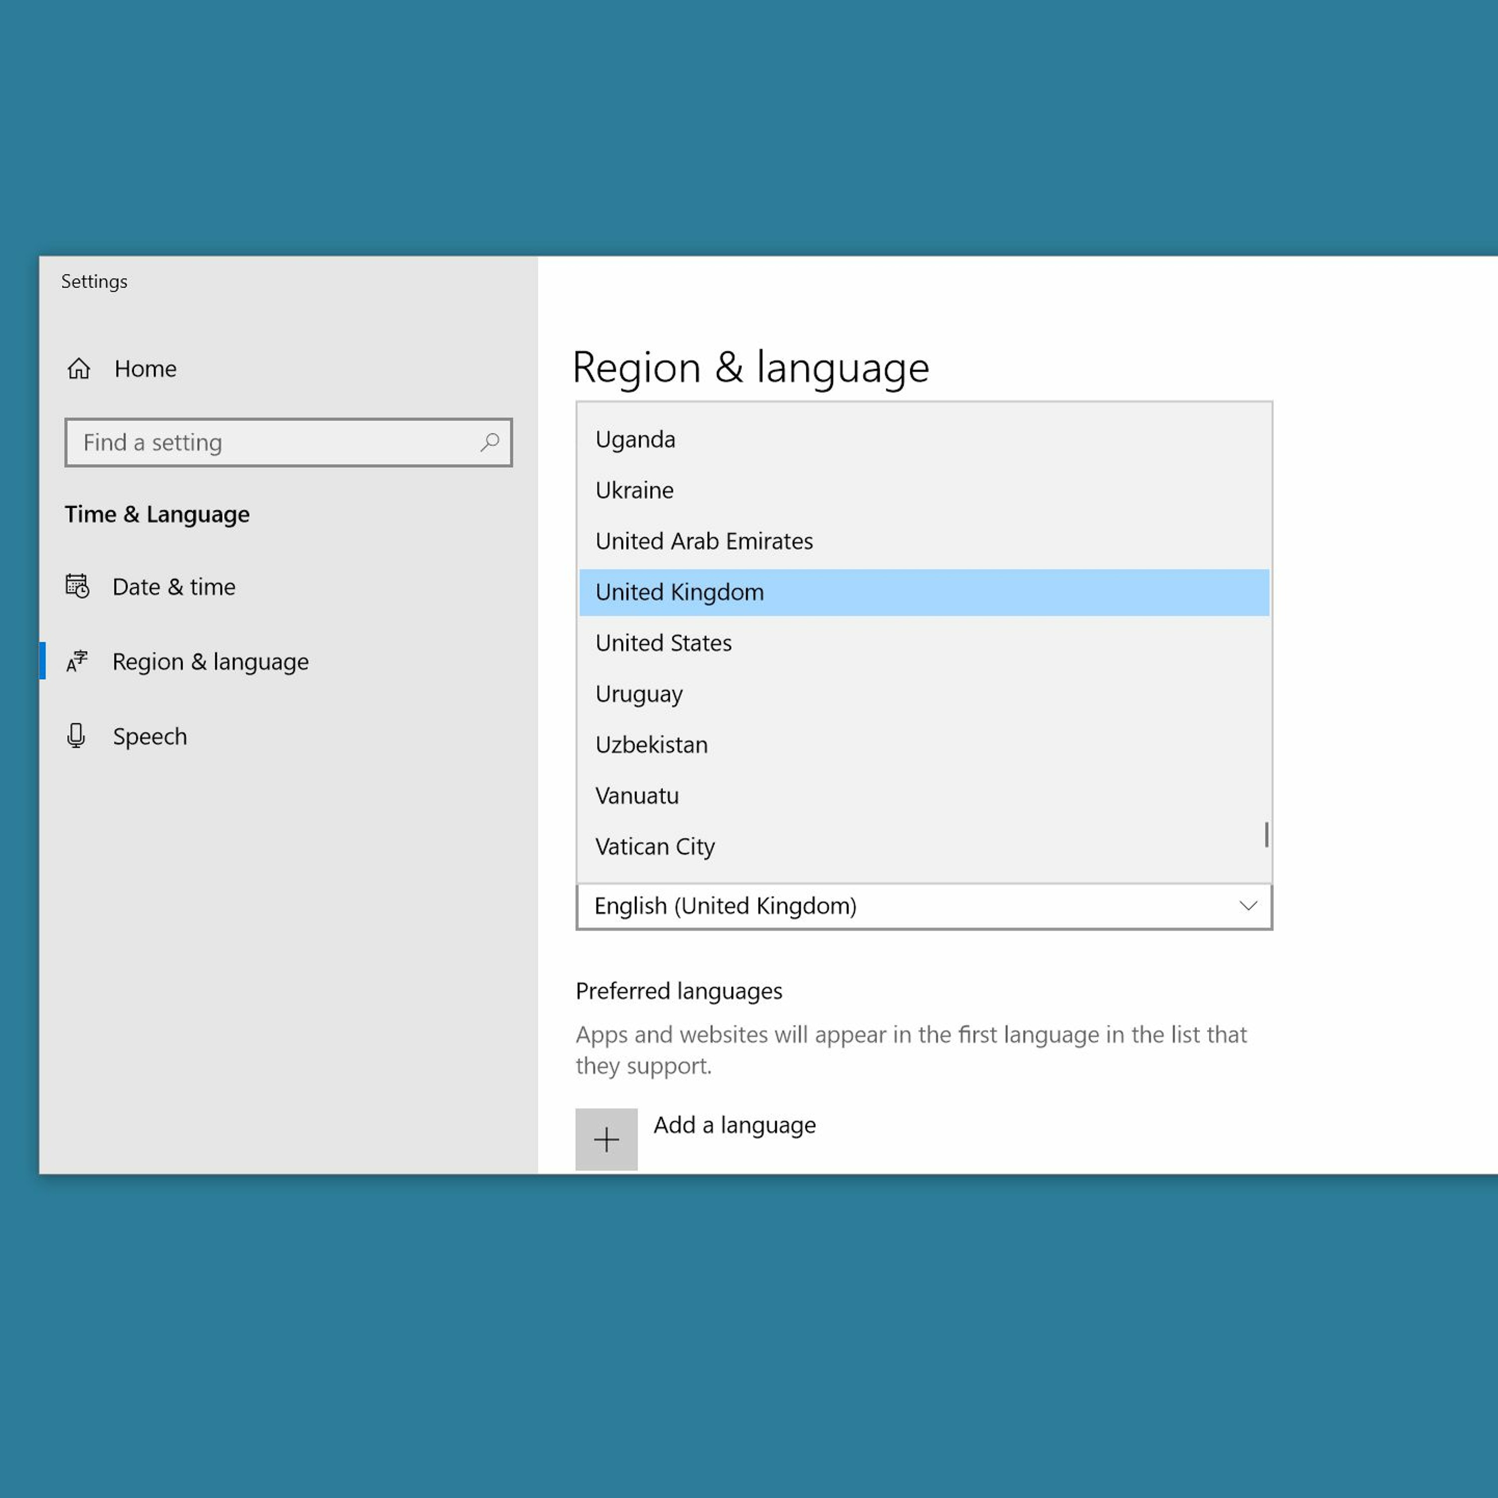Choose Vatican City from the list
Image resolution: width=1498 pixels, height=1498 pixels.
coord(924,847)
